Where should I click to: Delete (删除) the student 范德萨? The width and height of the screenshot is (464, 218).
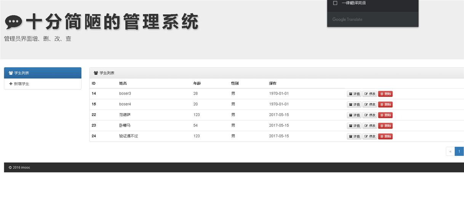click(x=385, y=115)
